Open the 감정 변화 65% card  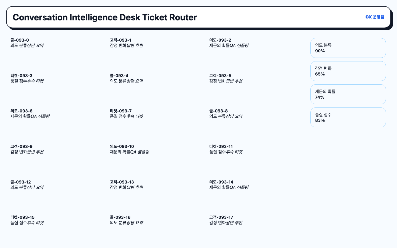[348, 71]
